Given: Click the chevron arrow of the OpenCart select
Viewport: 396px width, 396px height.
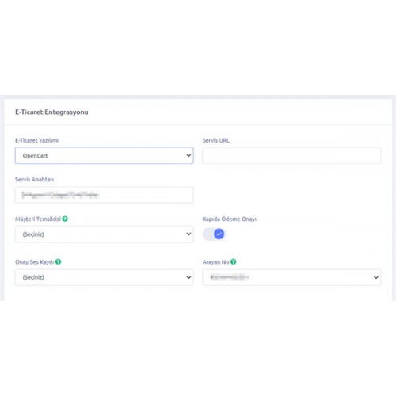Looking at the screenshot, I should tap(188, 155).
